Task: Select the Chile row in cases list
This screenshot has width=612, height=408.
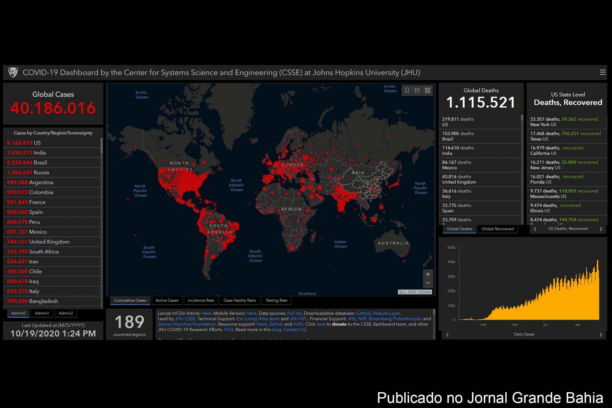Action: click(52, 271)
